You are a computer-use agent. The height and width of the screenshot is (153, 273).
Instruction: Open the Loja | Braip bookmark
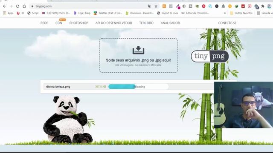tap(82, 13)
